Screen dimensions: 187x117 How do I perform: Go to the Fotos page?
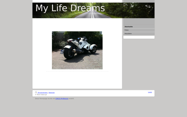[139, 30]
